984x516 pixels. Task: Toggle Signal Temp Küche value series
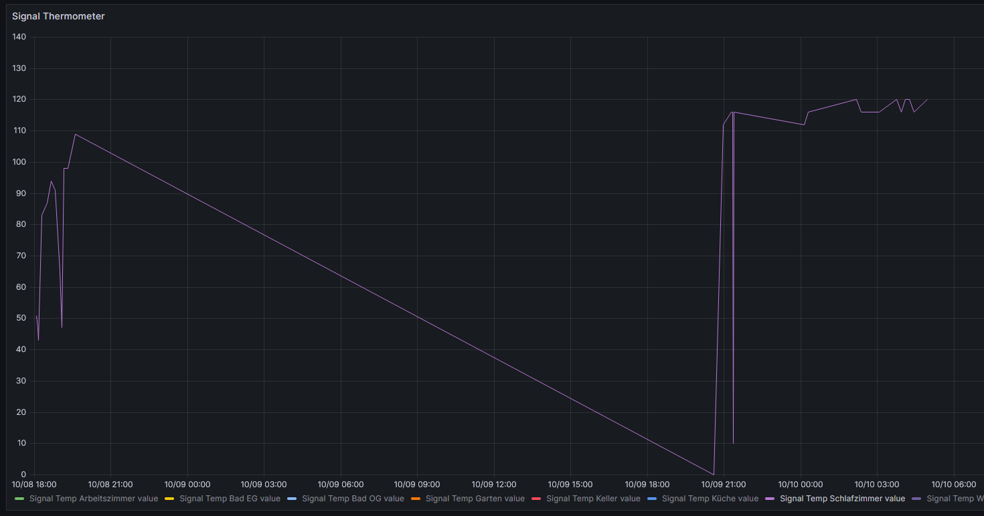pos(710,499)
